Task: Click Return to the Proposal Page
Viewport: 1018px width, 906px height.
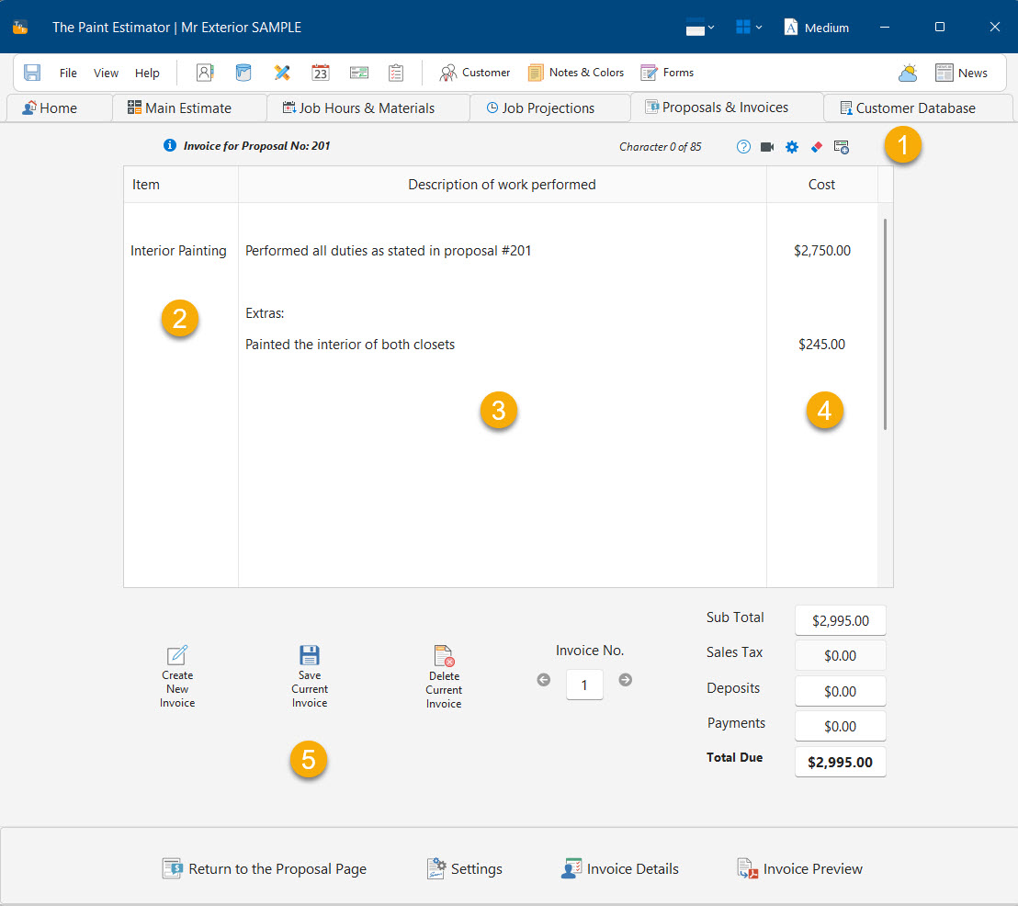Action: tap(264, 868)
